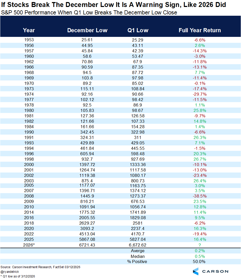Select the Full Year Return header
The image size is (241, 279).
coord(200,30)
